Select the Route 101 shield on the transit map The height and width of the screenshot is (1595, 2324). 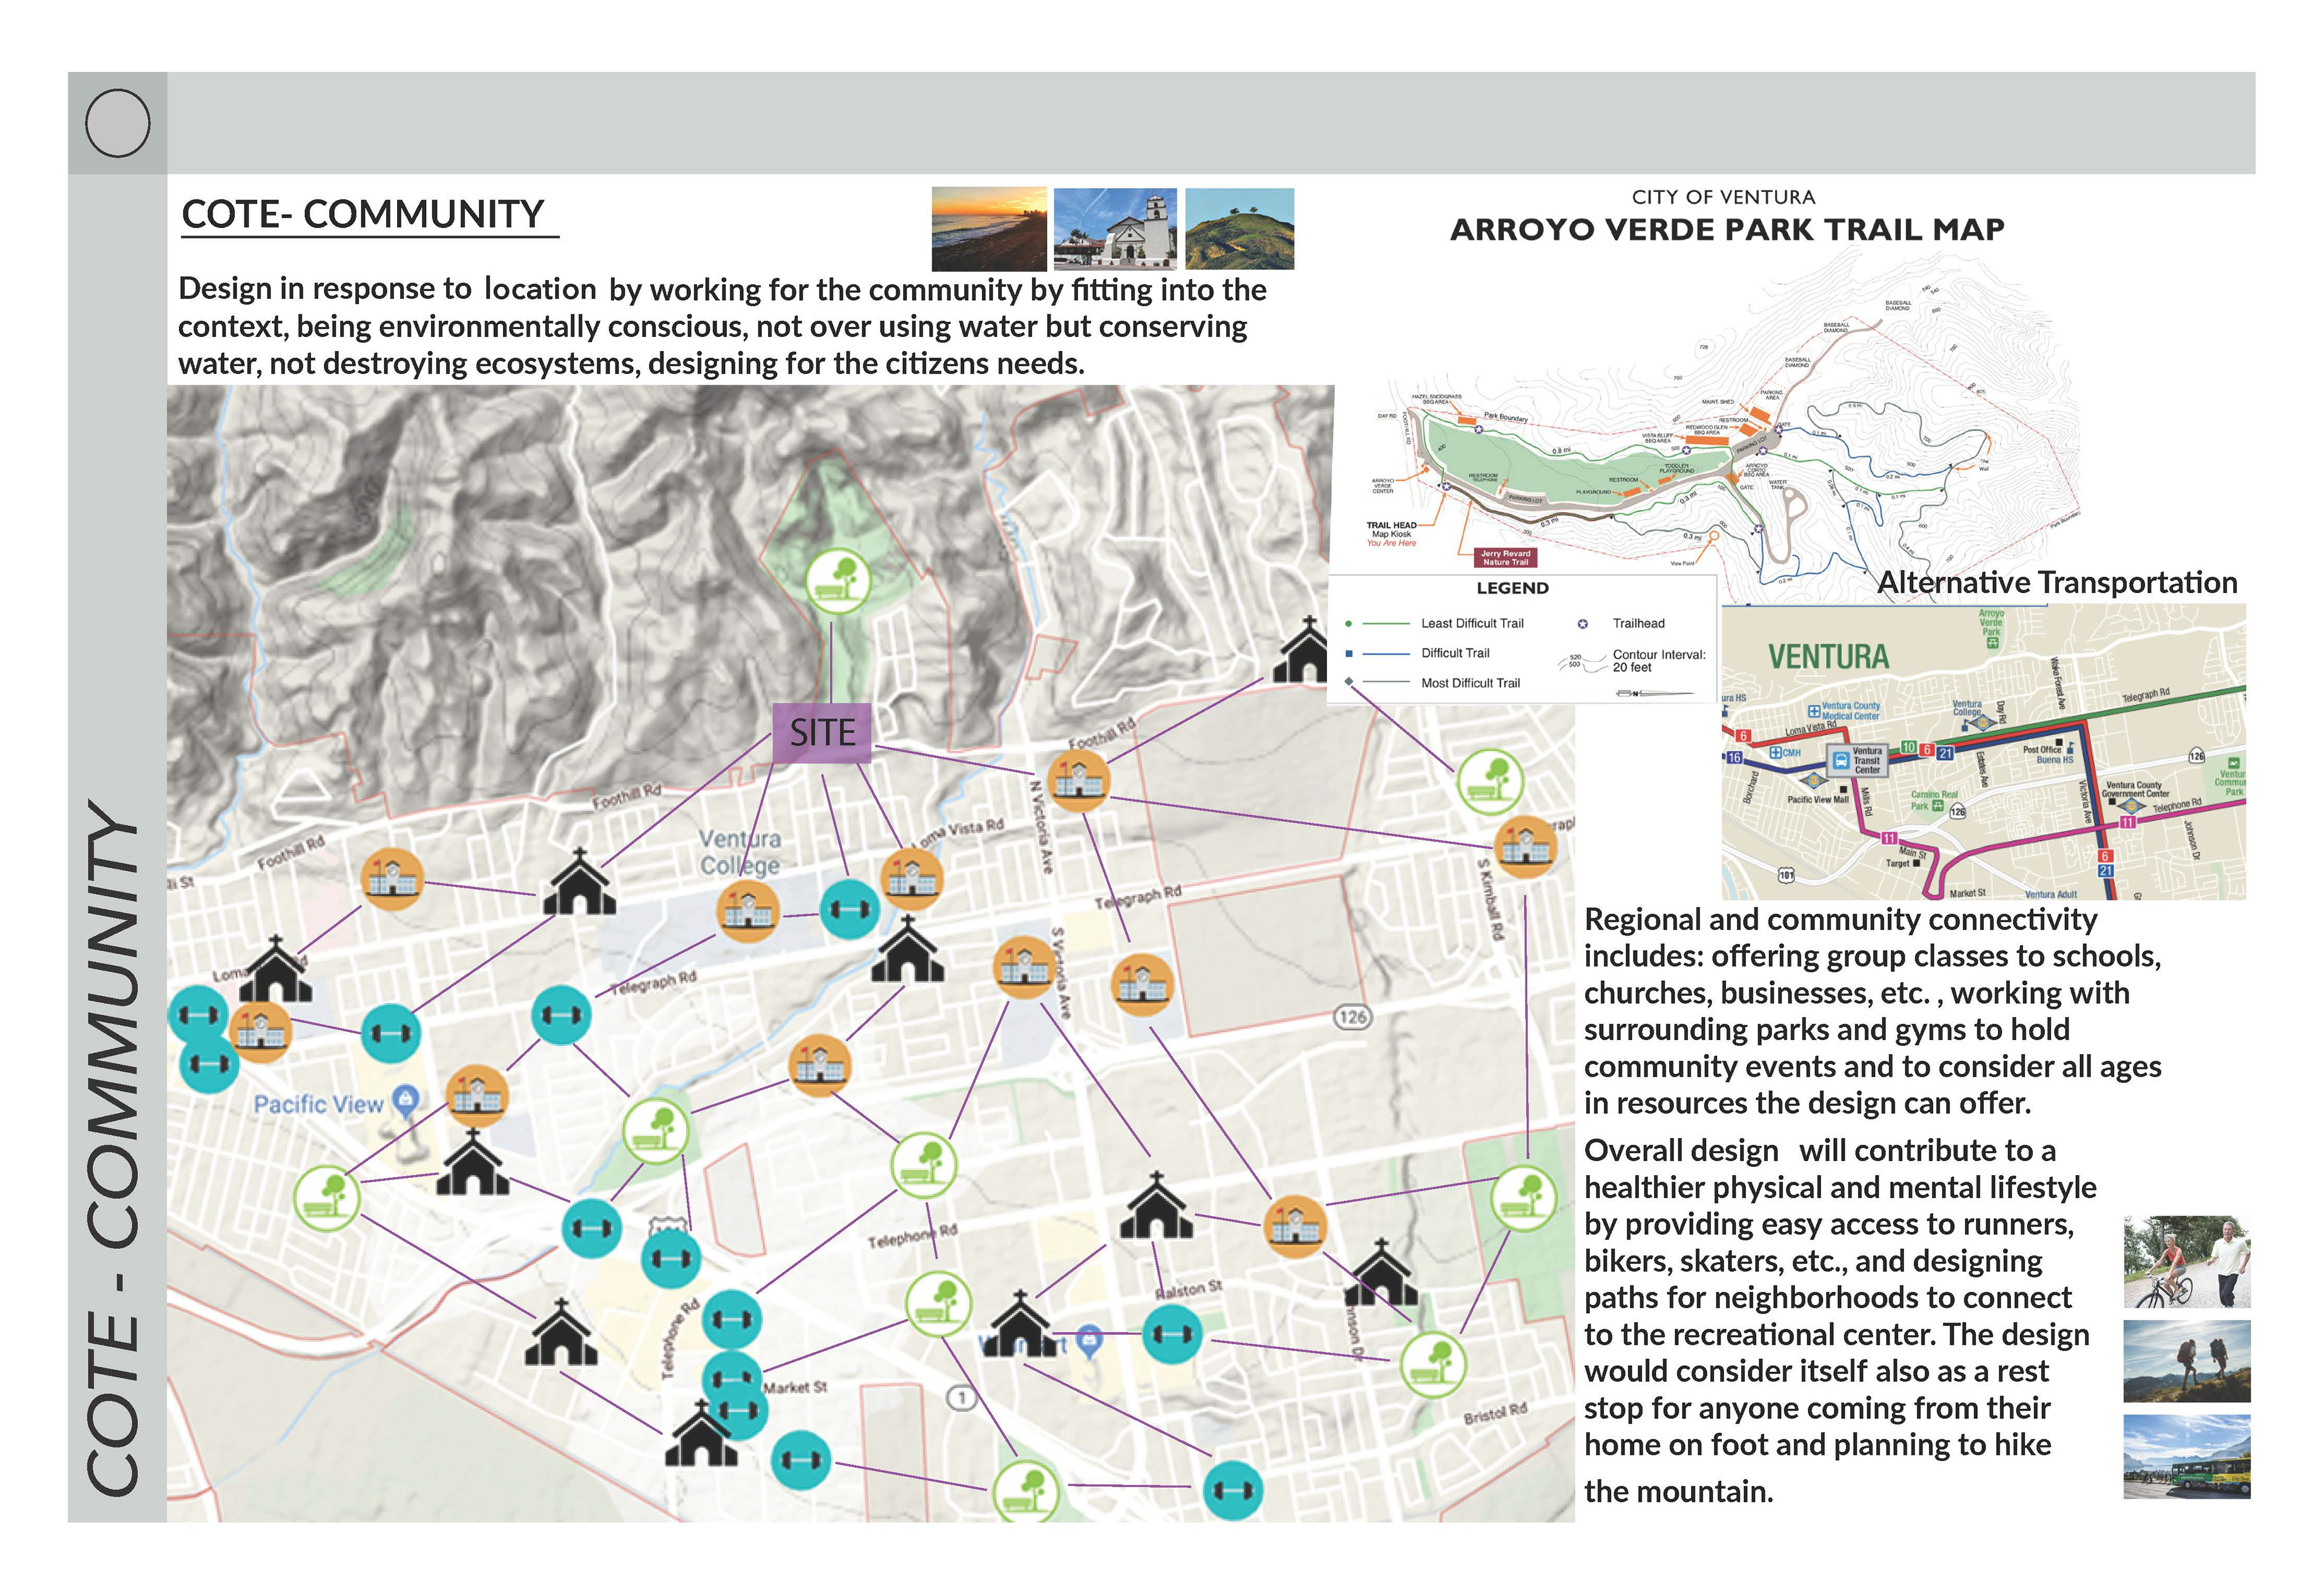point(1786,875)
